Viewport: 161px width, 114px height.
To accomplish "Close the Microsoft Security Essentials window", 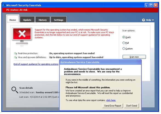I will [x=156, y=5].
